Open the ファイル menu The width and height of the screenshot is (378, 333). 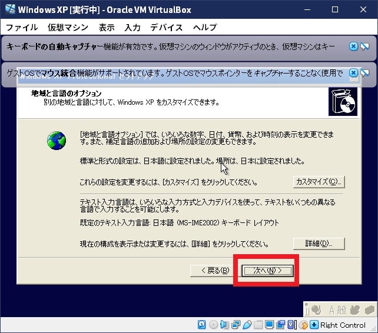(22, 28)
